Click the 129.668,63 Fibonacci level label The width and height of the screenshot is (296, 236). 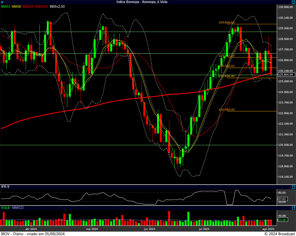click(227, 23)
